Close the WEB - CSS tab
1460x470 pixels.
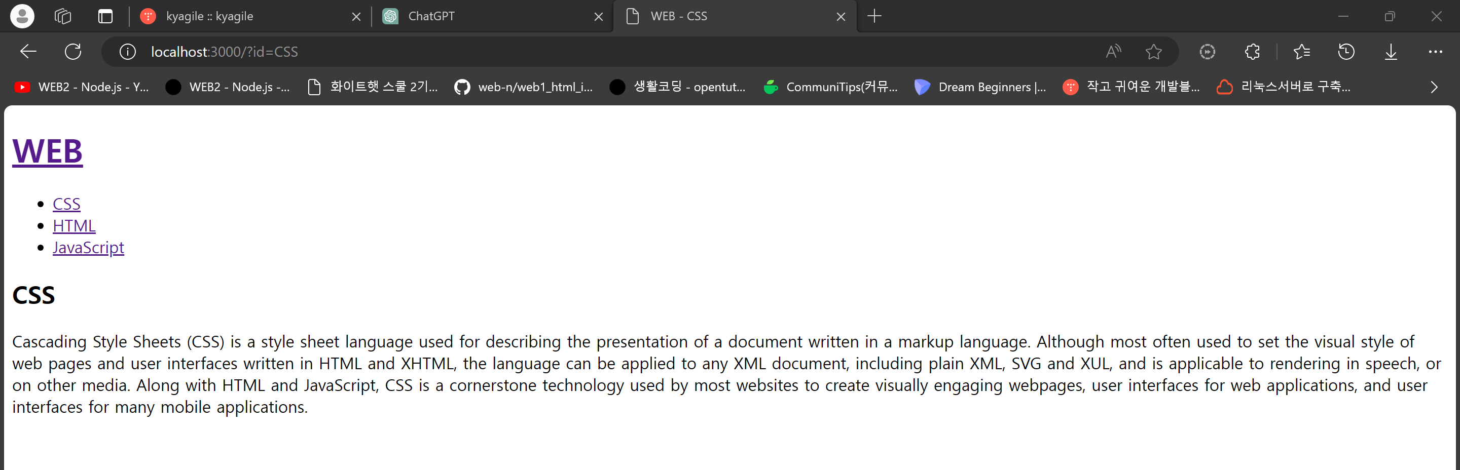pyautogui.click(x=841, y=16)
